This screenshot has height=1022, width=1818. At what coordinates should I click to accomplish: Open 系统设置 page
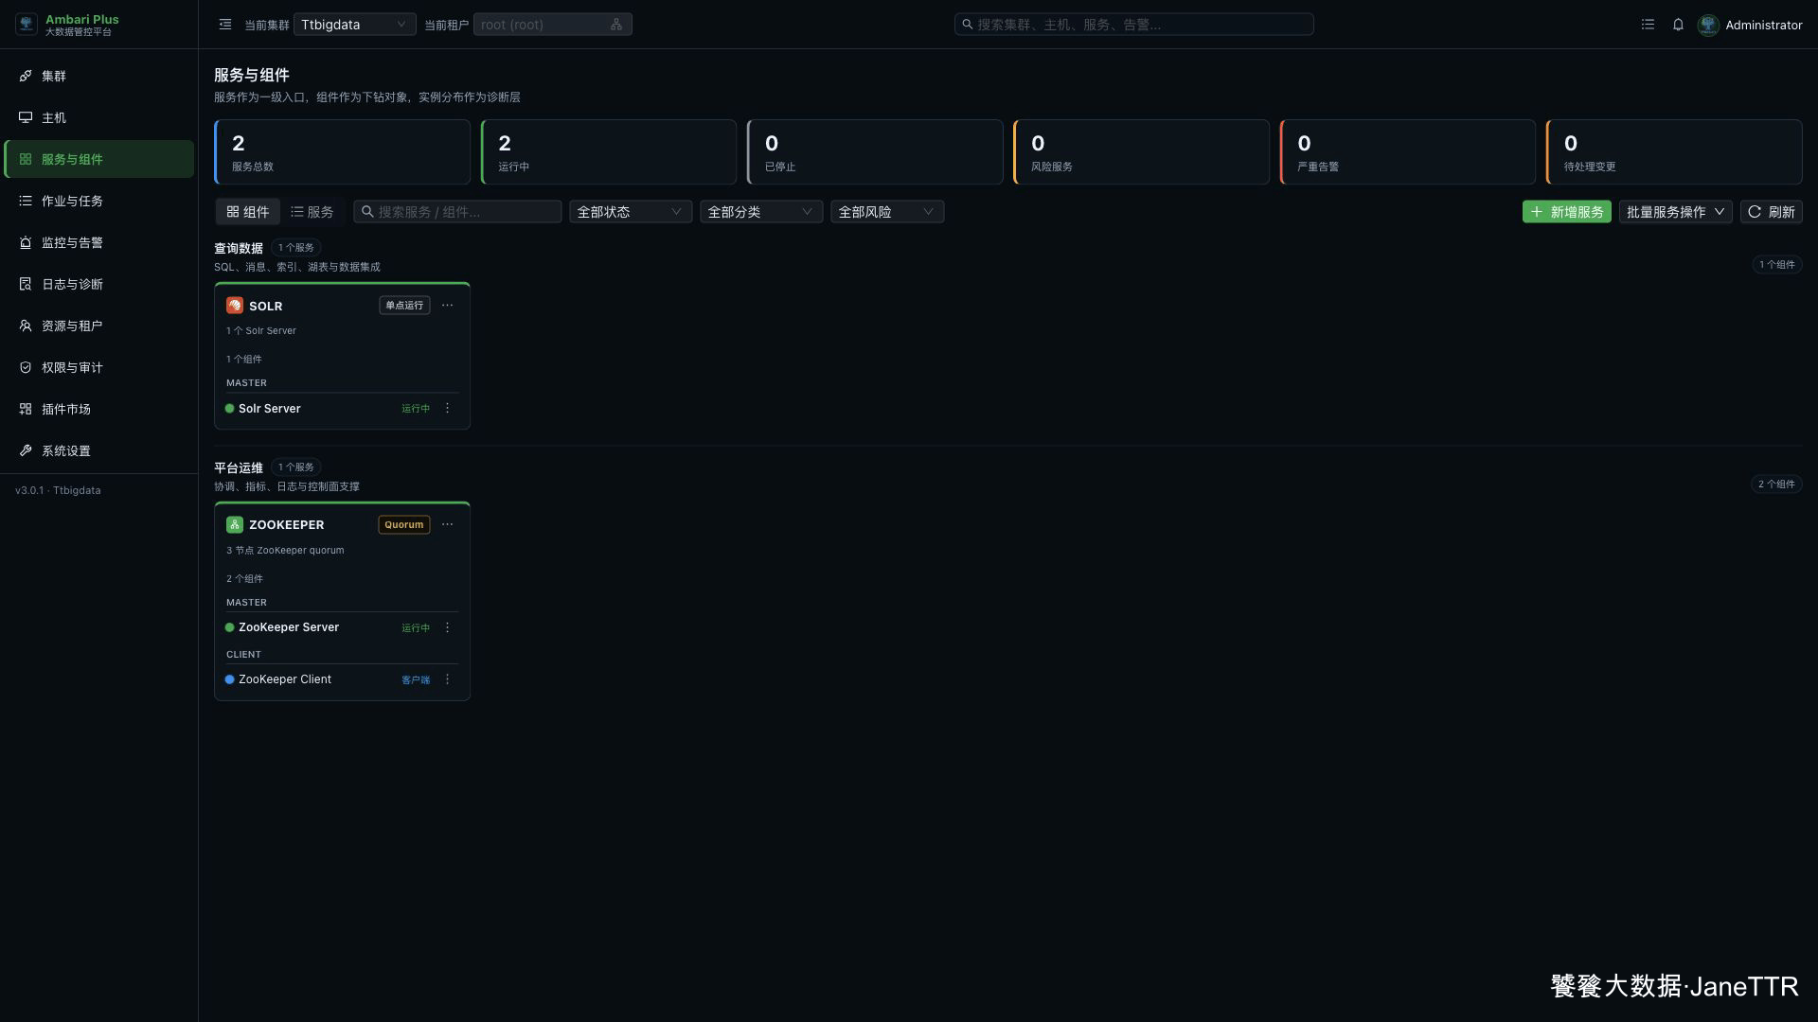click(x=98, y=450)
